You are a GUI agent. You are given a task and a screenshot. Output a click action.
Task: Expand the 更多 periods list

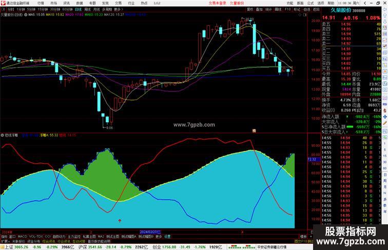[x=119, y=9]
